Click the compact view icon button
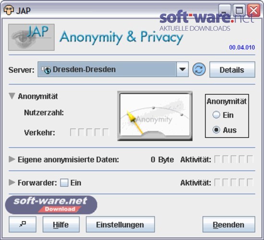 pyautogui.click(x=23, y=224)
